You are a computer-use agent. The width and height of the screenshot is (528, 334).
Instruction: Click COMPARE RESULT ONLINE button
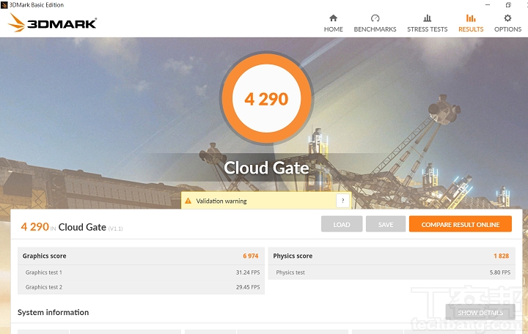click(x=460, y=224)
